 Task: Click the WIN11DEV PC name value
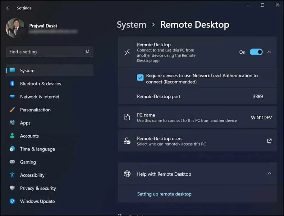(x=261, y=118)
